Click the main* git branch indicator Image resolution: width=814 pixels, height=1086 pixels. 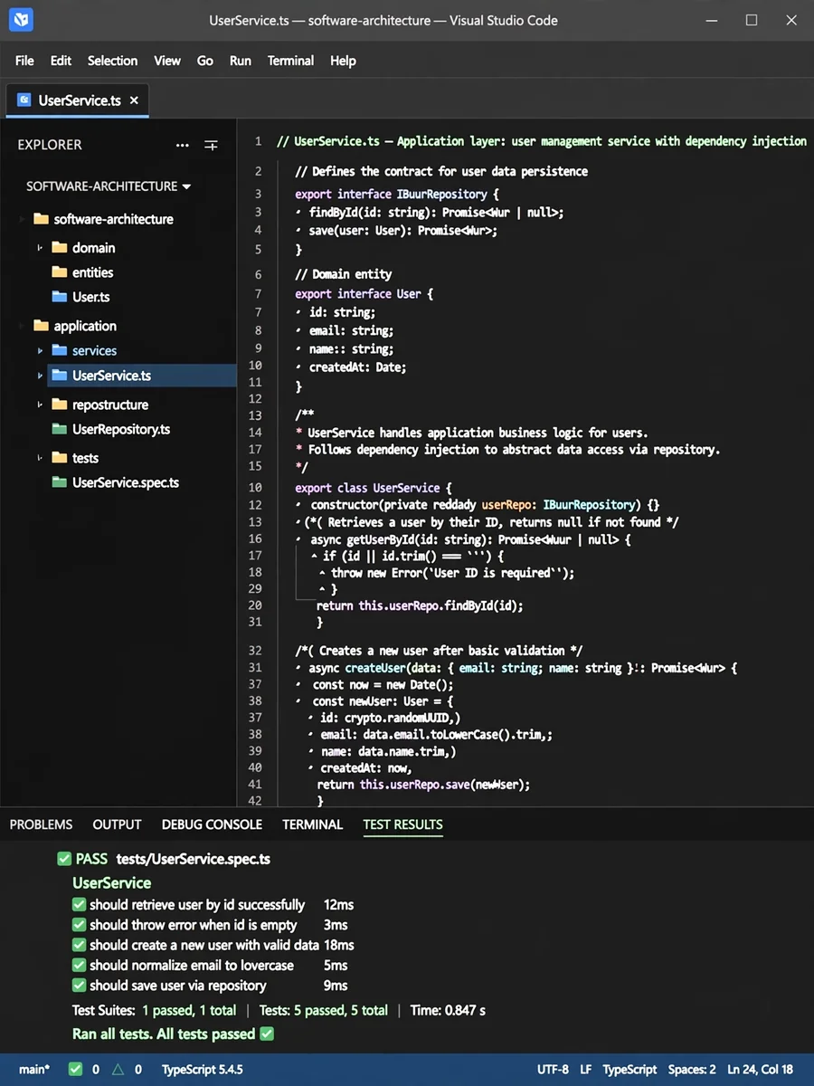(x=35, y=1070)
